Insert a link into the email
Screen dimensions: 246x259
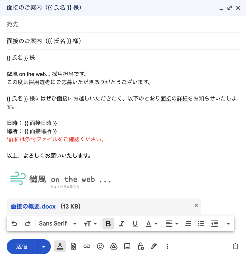point(87,246)
